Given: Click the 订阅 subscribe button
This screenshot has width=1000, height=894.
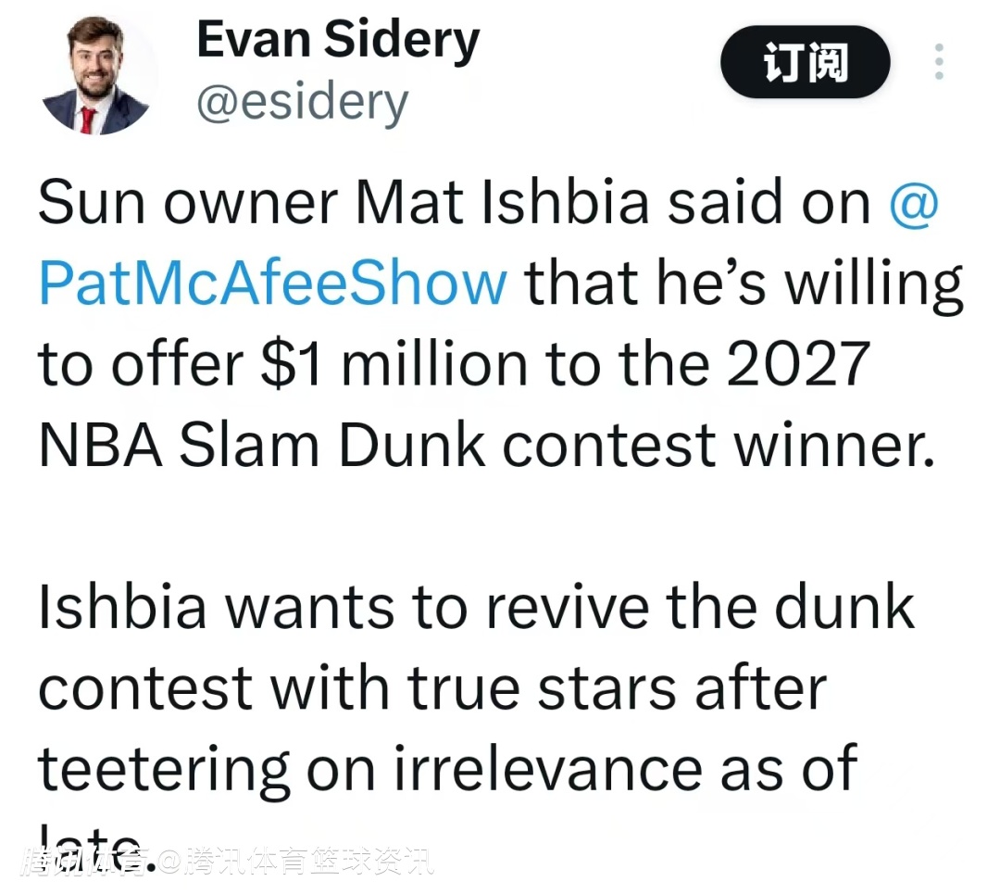Looking at the screenshot, I should pos(805,63).
